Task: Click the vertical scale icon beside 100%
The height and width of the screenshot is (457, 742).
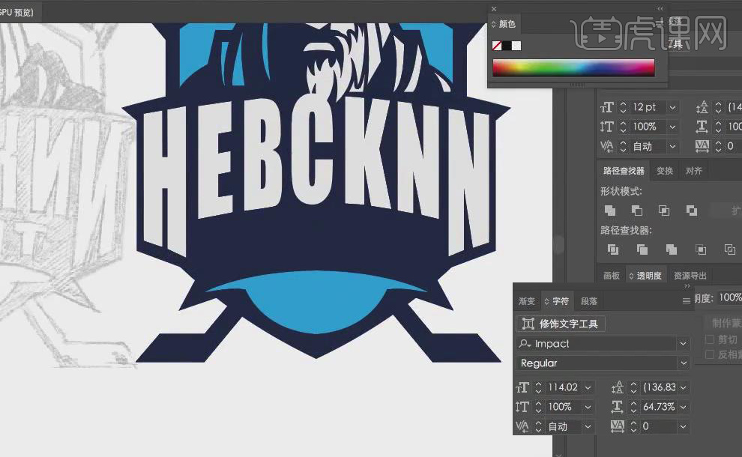Action: (522, 407)
